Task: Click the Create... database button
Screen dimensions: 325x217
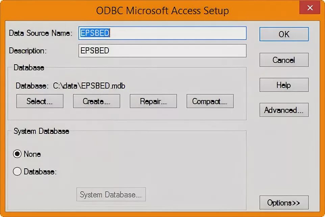Action: [x=97, y=101]
